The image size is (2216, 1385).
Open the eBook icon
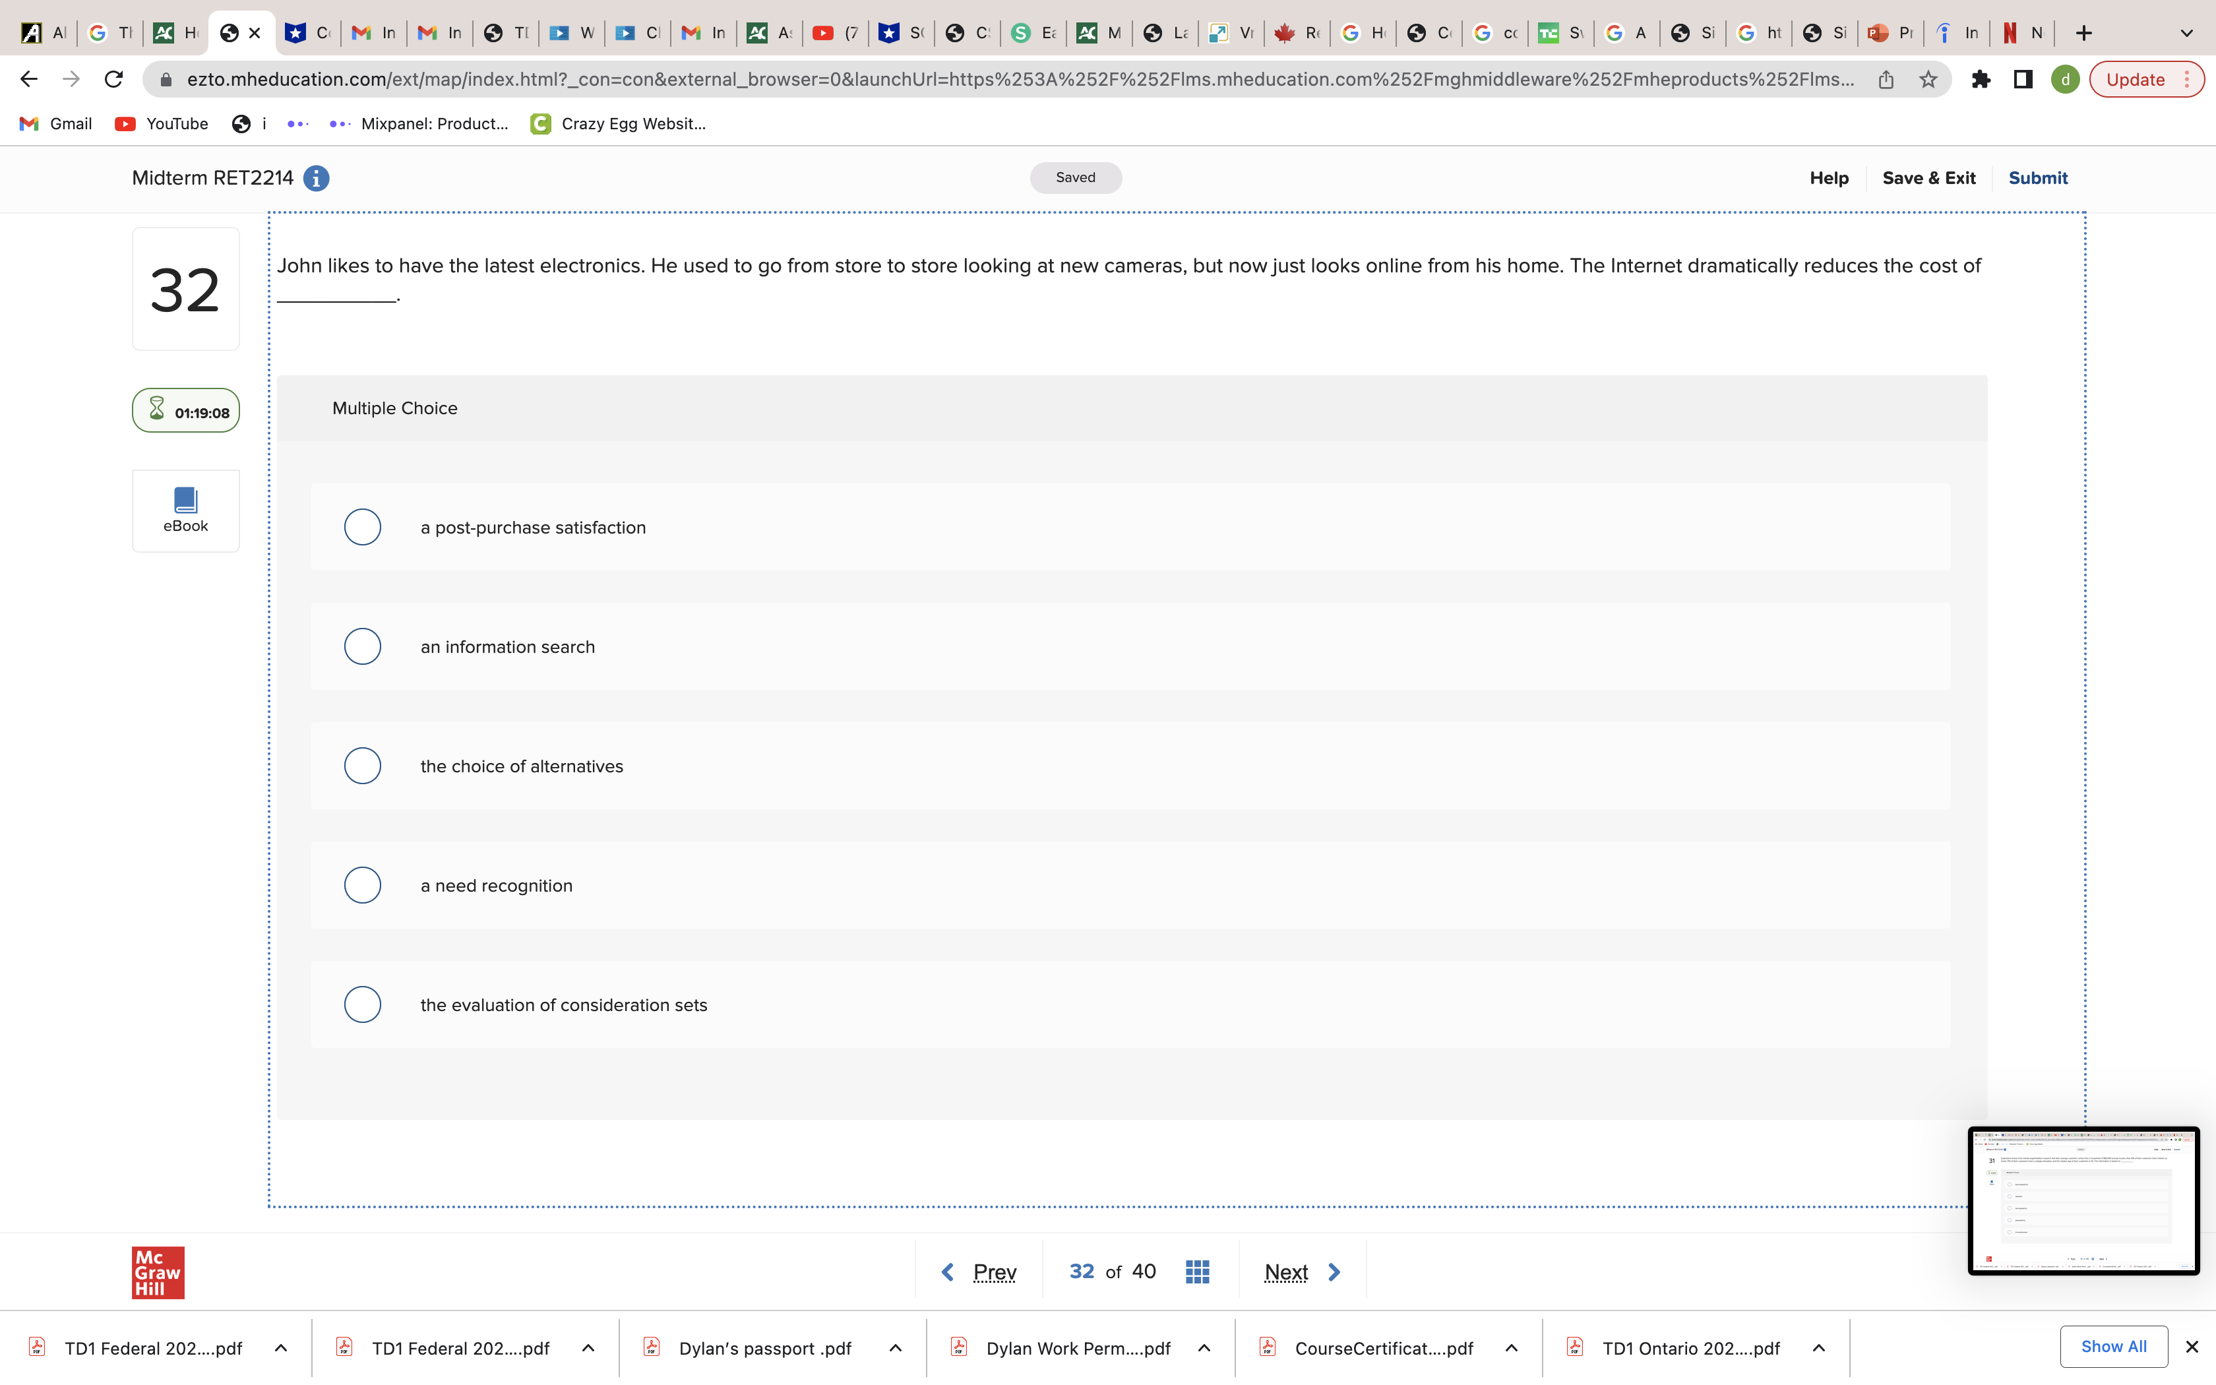coord(186,510)
